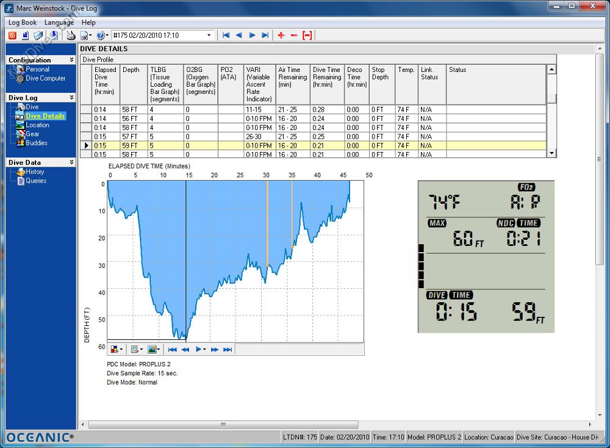Click the horizontal scrollbar thumb at the bottom
This screenshot has height=448, width=610.
pyautogui.click(x=223, y=424)
